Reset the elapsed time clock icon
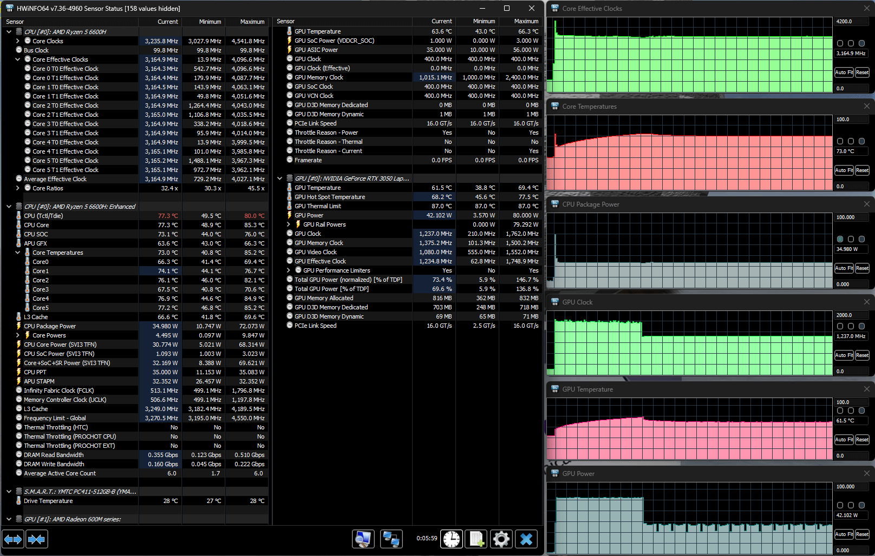 click(452, 539)
